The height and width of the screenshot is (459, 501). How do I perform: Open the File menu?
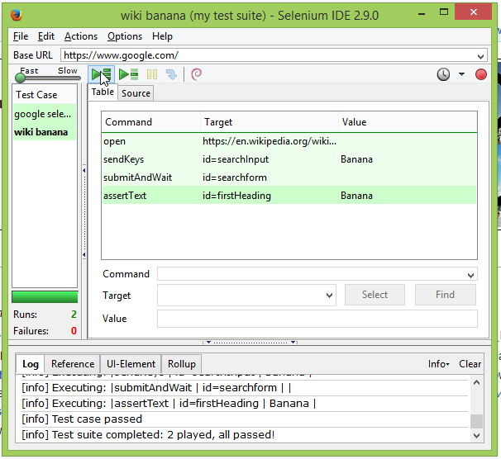(x=21, y=36)
